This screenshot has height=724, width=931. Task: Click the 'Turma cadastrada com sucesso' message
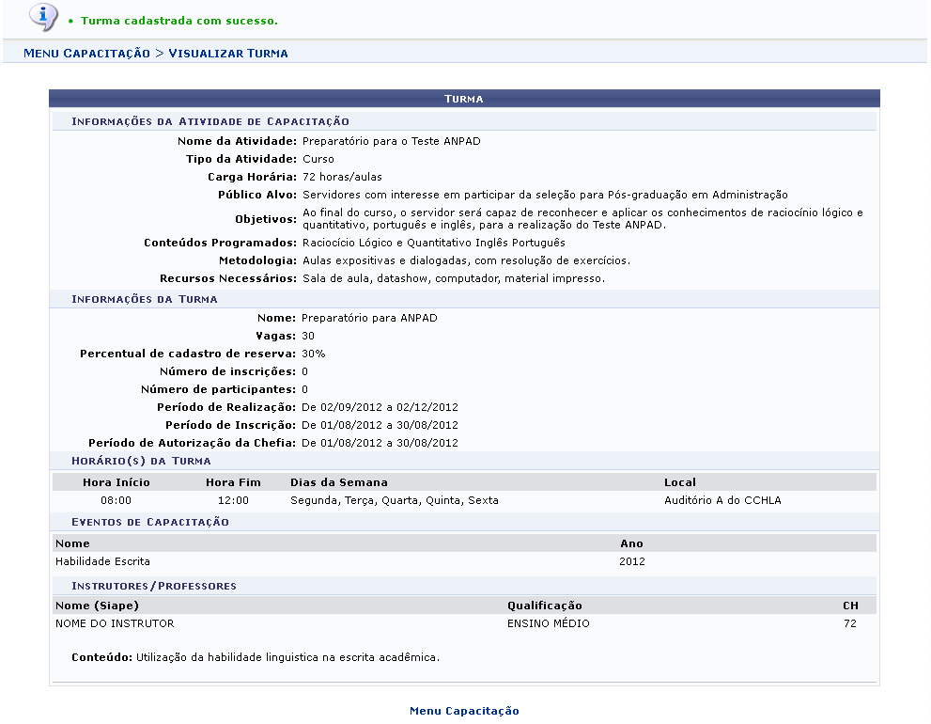tap(178, 21)
